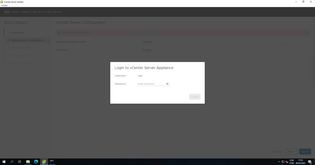Open File Explorer from taskbar
The width and height of the screenshot is (315, 165).
pyautogui.click(x=28, y=162)
